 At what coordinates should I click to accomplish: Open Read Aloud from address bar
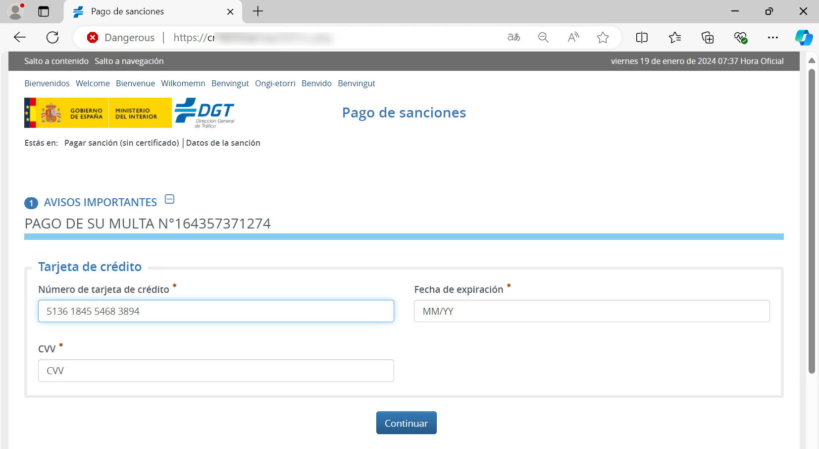coord(573,38)
